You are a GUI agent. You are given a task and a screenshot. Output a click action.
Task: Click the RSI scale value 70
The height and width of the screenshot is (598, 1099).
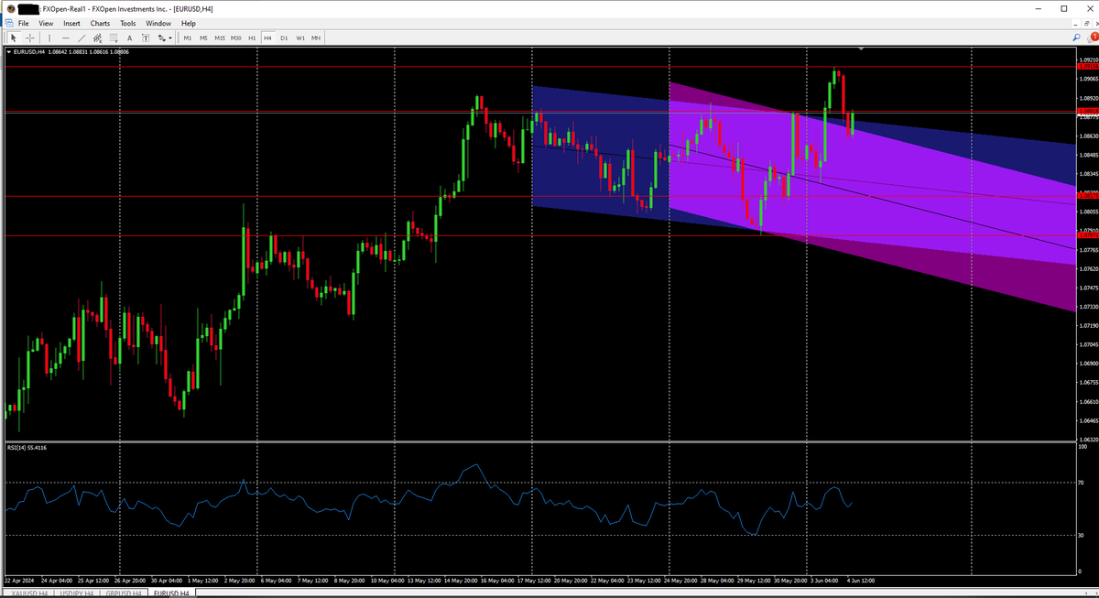click(1082, 482)
